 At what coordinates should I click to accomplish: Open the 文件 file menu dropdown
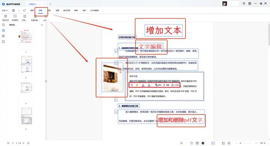[5, 10]
